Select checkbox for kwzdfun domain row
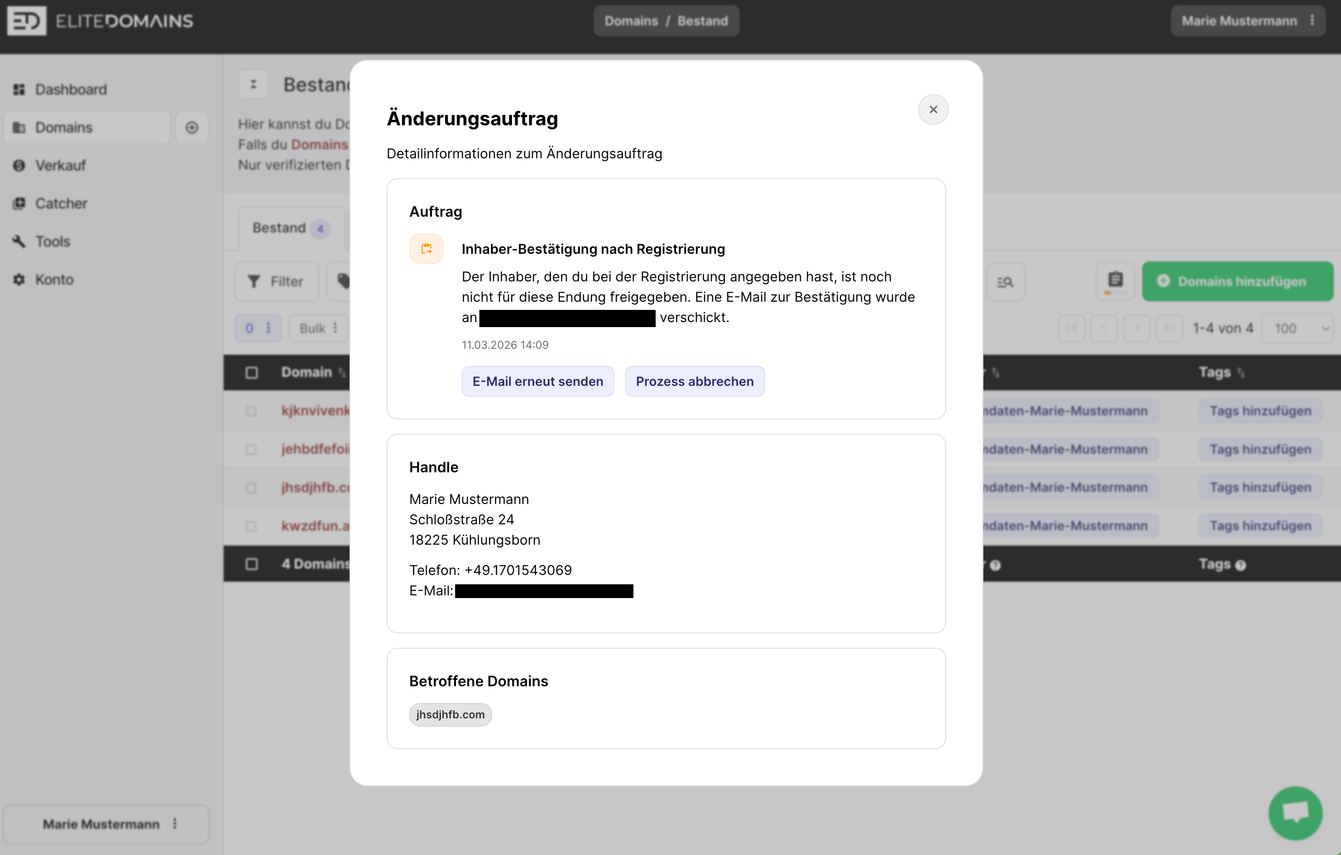This screenshot has width=1341, height=855. [x=251, y=526]
